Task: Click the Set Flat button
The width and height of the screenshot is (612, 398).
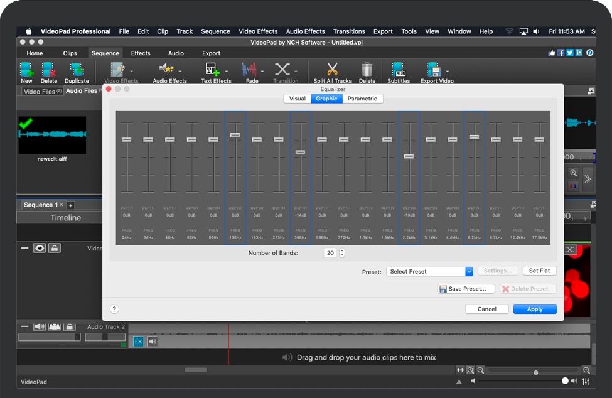Action: click(x=539, y=271)
